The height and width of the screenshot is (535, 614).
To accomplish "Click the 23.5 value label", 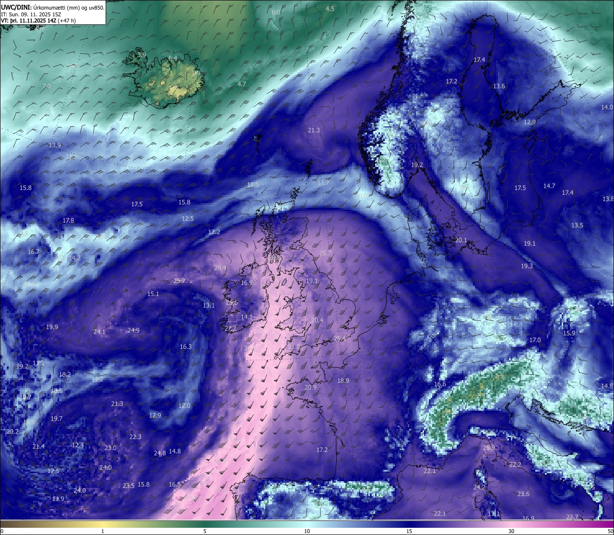I will [129, 486].
